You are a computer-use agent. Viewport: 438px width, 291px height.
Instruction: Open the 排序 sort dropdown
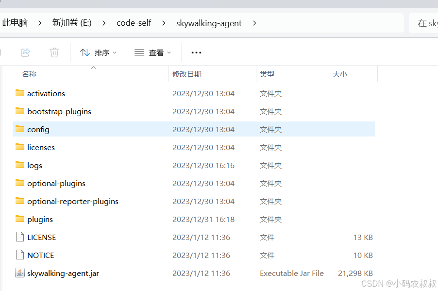click(x=98, y=52)
